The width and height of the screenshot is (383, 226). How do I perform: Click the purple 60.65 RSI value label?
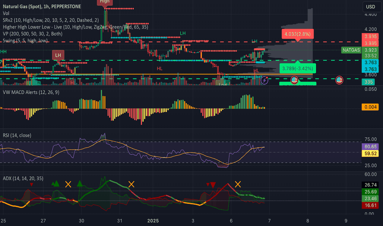pyautogui.click(x=370, y=147)
